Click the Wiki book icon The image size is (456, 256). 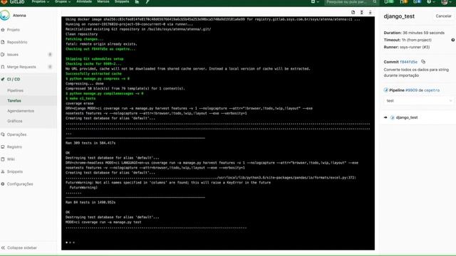3,159
